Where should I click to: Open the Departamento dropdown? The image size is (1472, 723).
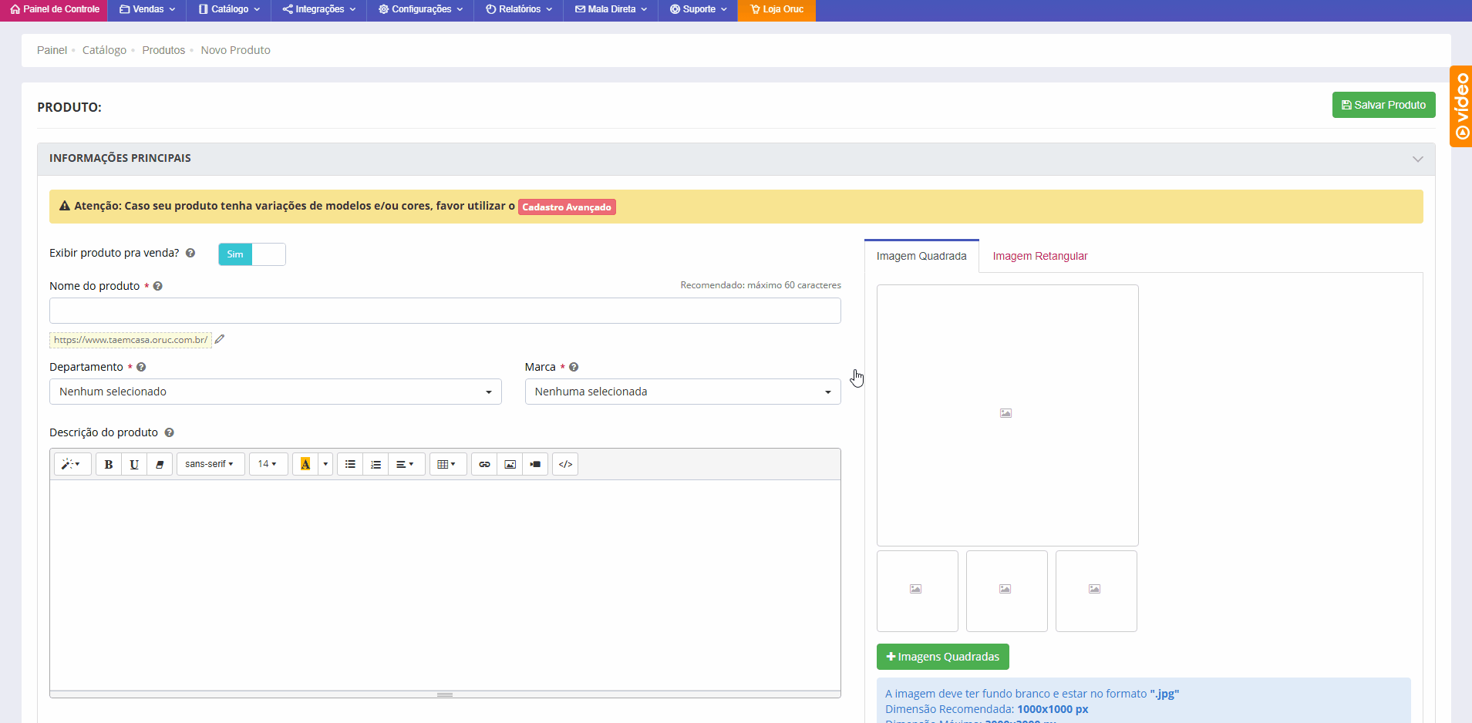coord(275,392)
